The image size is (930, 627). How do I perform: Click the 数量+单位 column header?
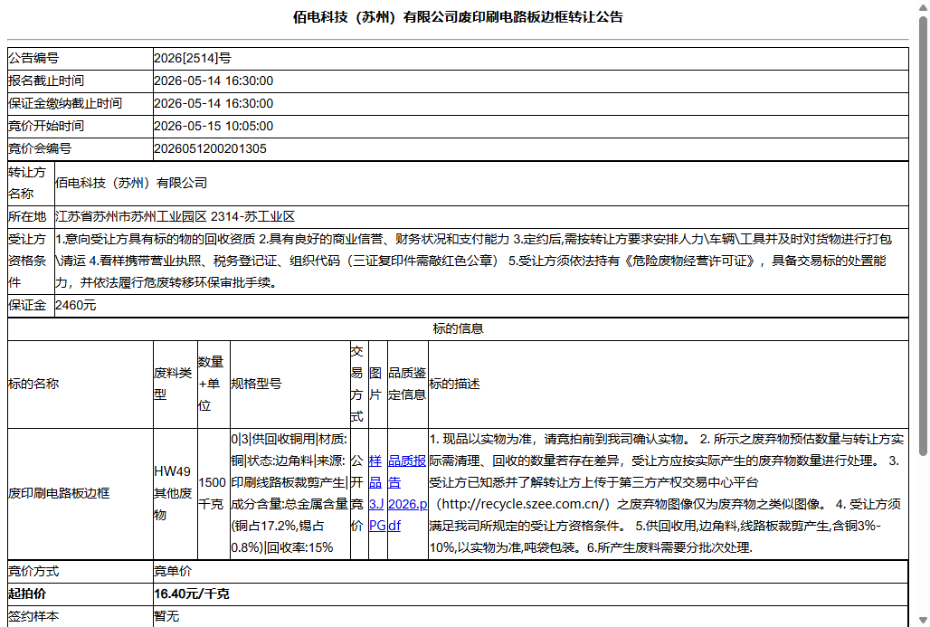(214, 384)
